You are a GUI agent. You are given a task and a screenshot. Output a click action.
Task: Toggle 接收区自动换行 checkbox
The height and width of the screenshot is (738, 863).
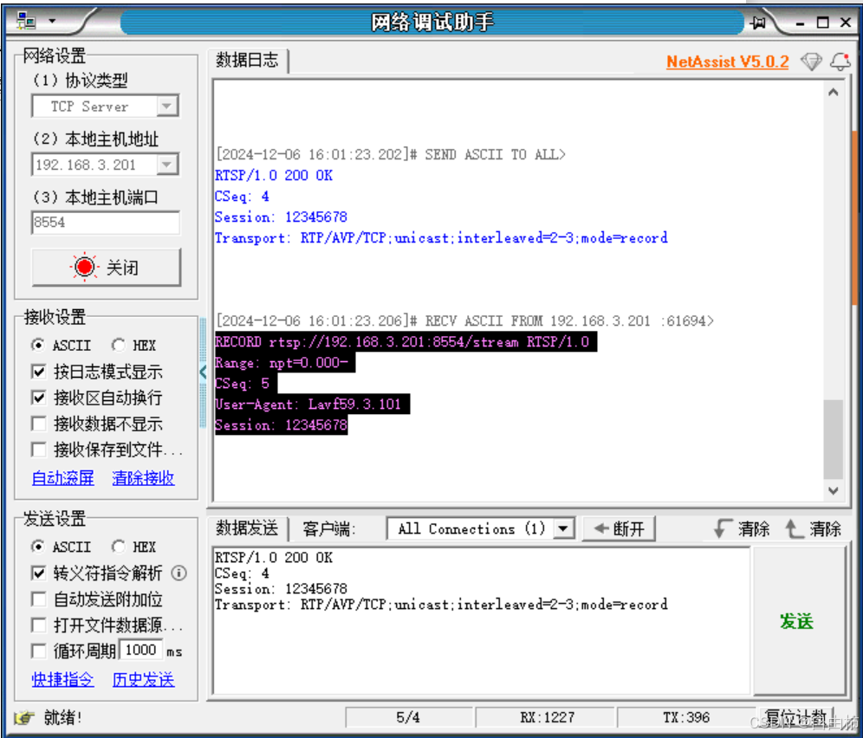[38, 398]
